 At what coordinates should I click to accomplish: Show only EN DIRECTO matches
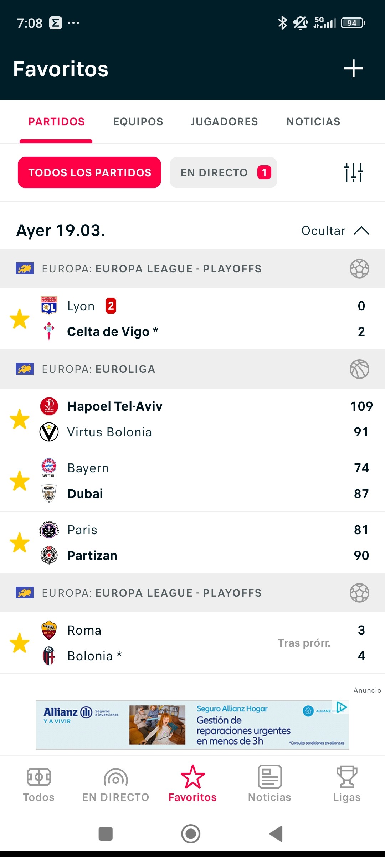(224, 172)
